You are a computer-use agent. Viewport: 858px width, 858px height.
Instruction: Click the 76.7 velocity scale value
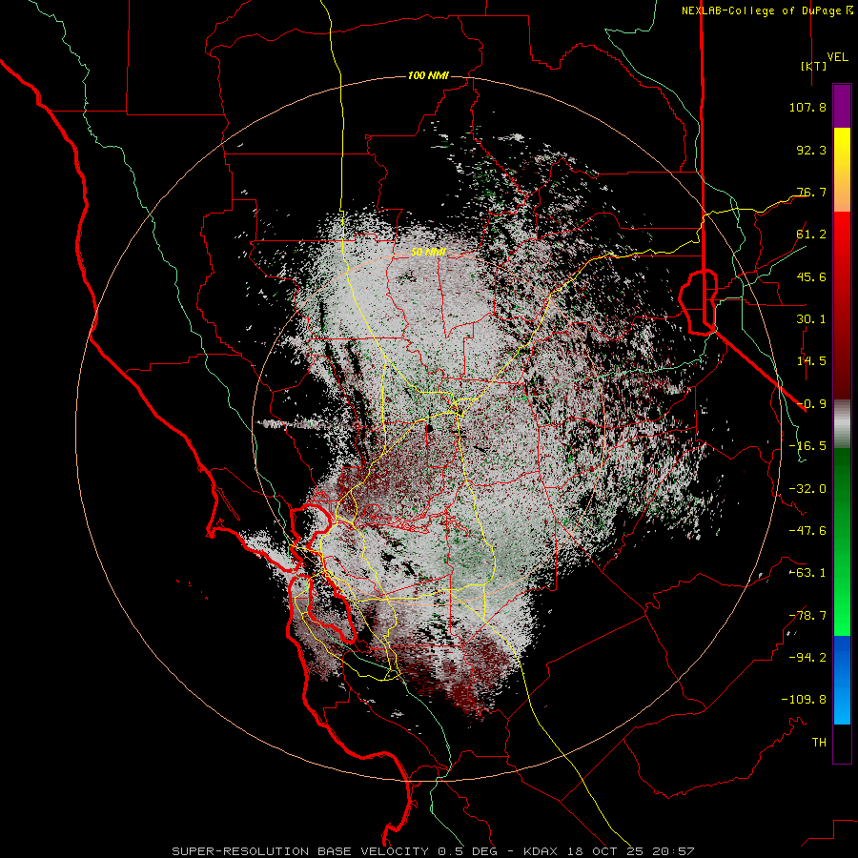811,192
